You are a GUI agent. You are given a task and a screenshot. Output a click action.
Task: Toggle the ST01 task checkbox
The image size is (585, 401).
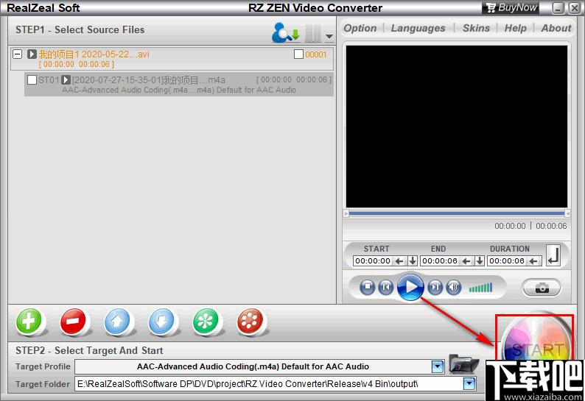coord(32,79)
